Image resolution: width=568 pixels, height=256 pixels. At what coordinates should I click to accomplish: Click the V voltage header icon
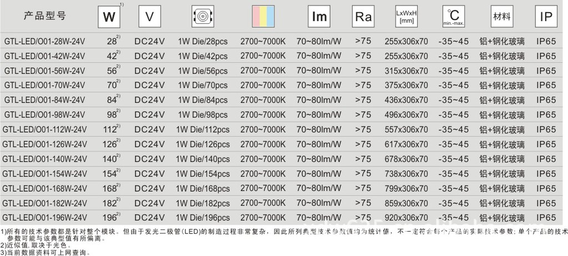click(x=149, y=17)
